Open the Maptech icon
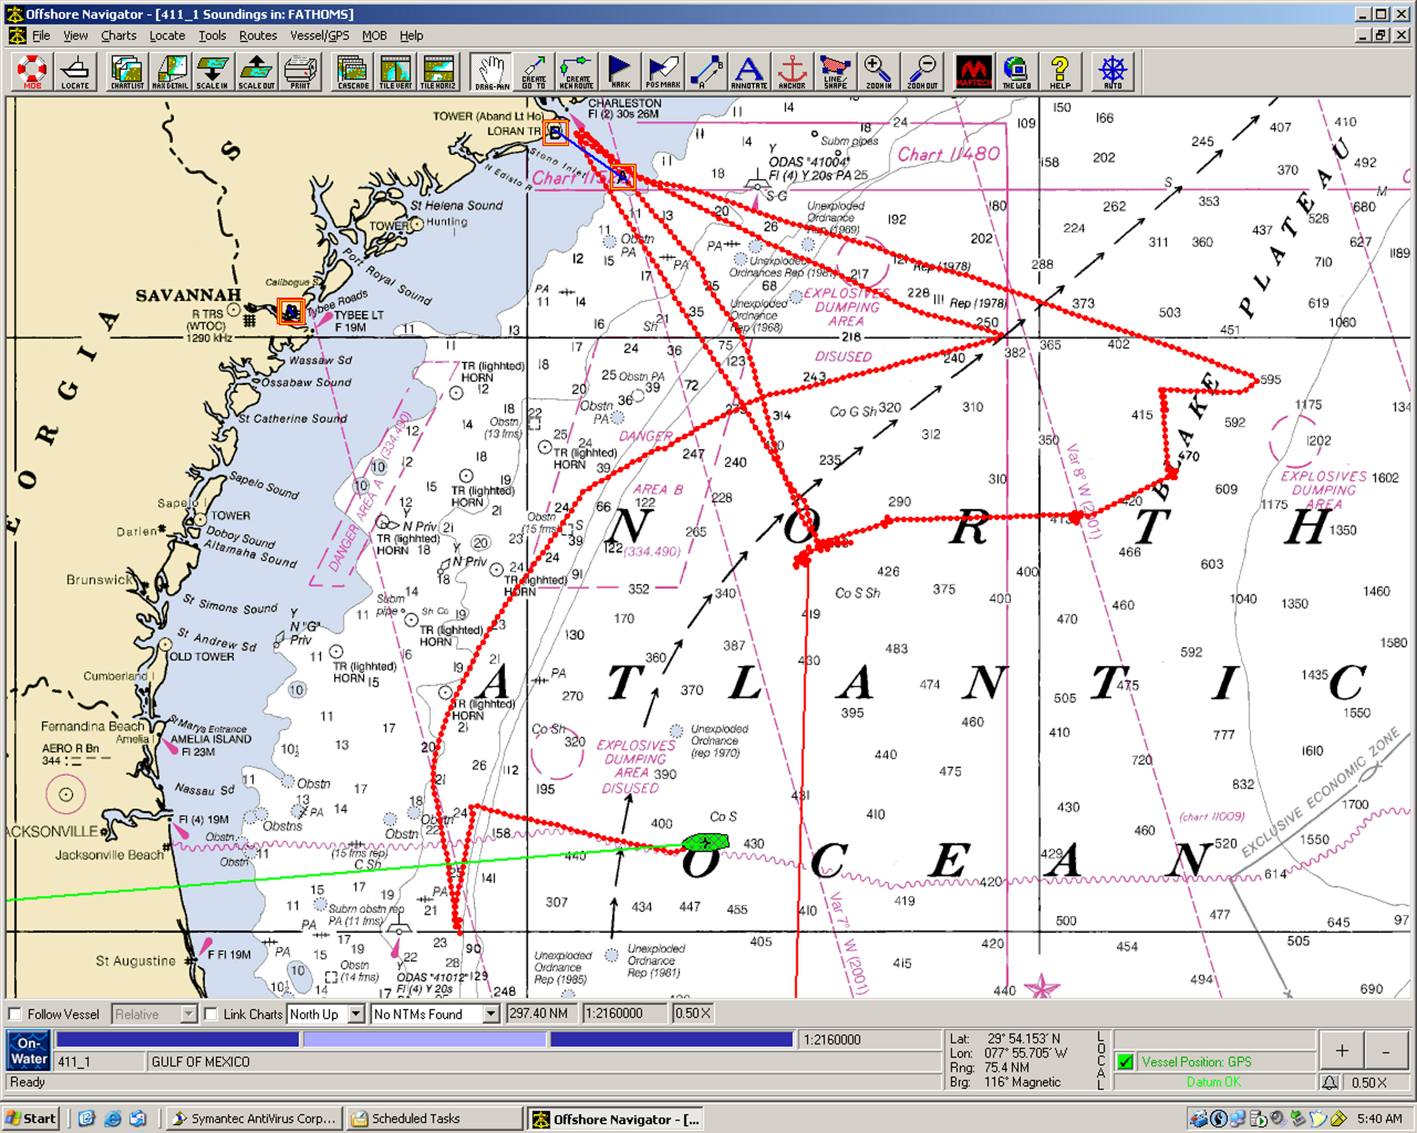1417x1133 pixels. (973, 72)
